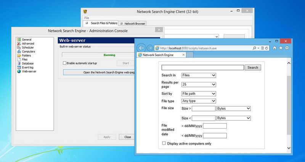Click the search magnifier in address bar

pos(254,48)
